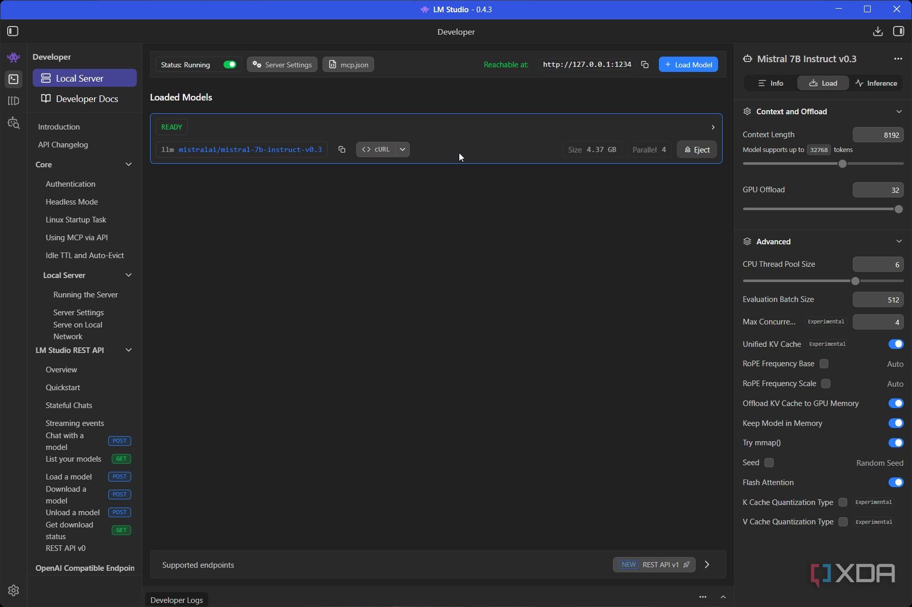Check the Seed checkbox
Image resolution: width=912 pixels, height=607 pixels.
pos(769,463)
